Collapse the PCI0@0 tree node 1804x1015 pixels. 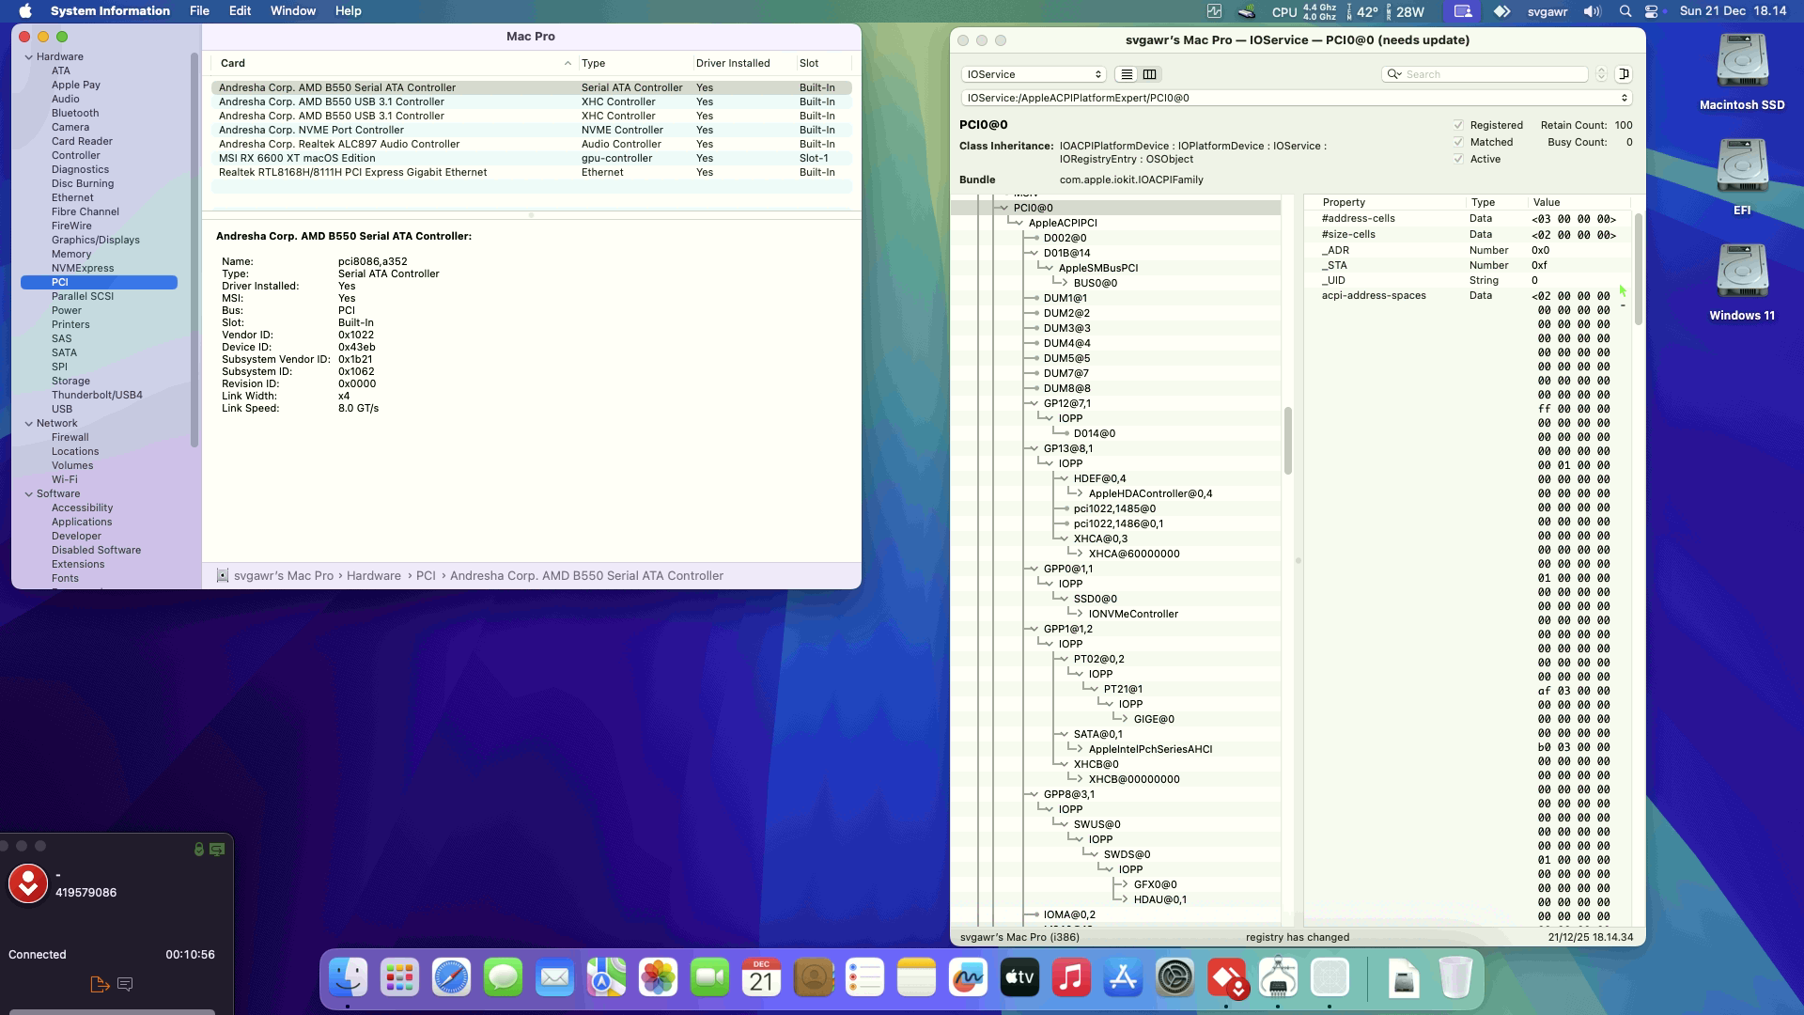1003,209
